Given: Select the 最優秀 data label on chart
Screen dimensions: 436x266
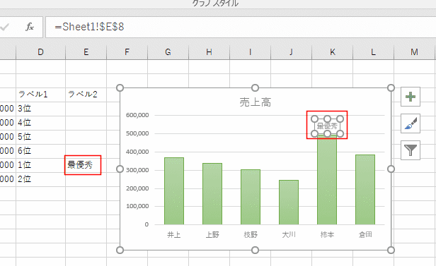Looking at the screenshot, I should pos(327,126).
